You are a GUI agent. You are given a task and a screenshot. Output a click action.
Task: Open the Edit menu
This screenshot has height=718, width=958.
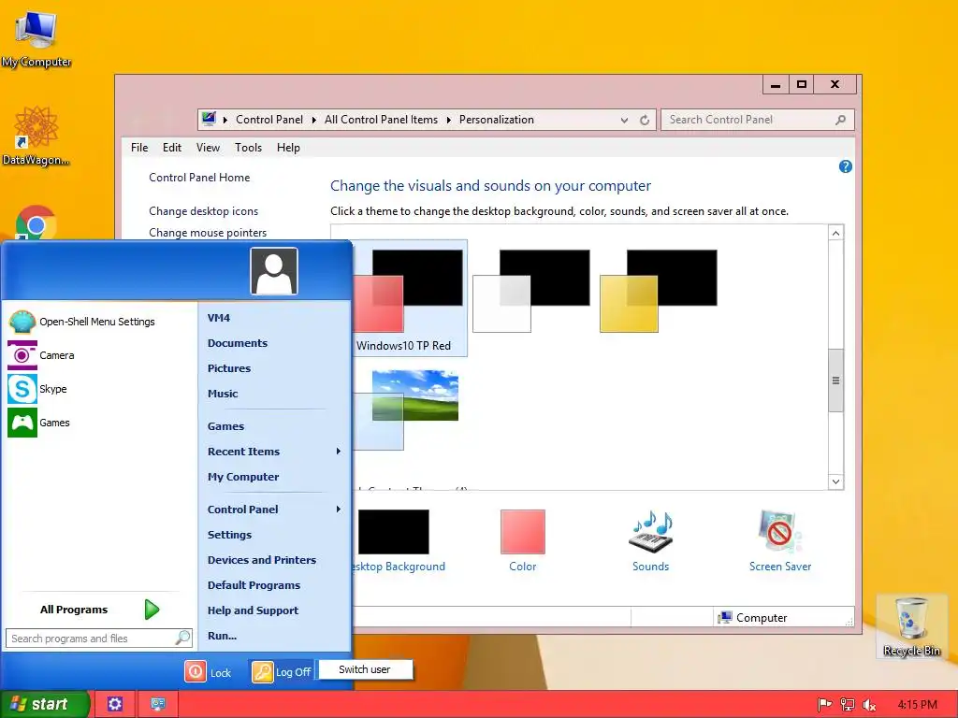click(x=172, y=148)
